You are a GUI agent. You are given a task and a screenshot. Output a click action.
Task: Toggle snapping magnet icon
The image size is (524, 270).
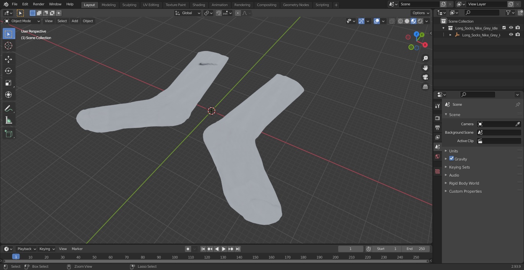[x=219, y=13]
